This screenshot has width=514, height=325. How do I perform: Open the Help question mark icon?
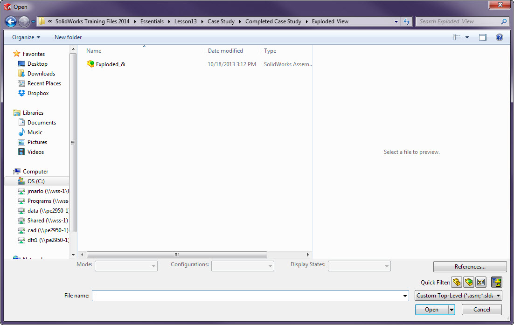499,37
